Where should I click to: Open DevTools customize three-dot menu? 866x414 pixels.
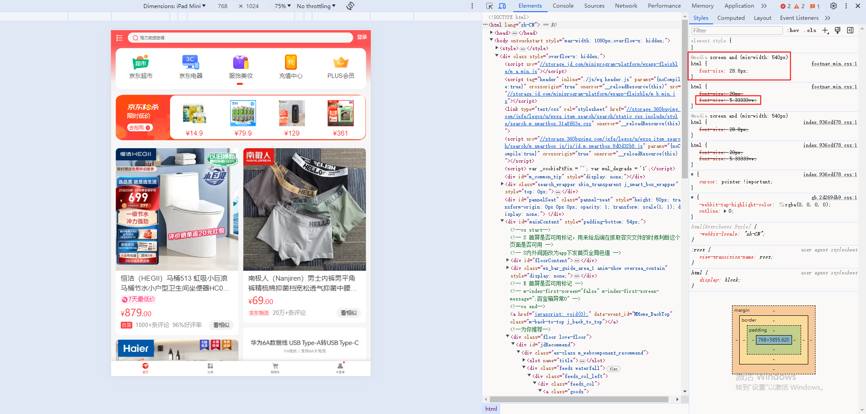tap(846, 6)
